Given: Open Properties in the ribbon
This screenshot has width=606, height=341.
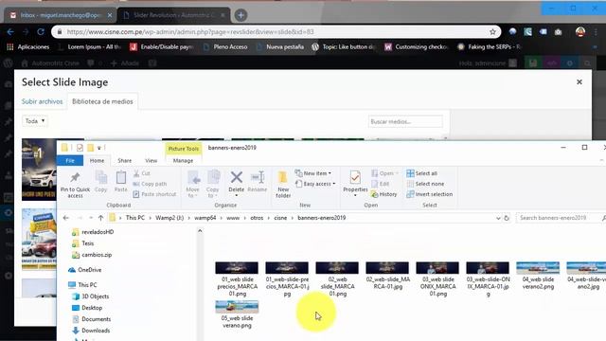Looking at the screenshot, I should tap(355, 182).
